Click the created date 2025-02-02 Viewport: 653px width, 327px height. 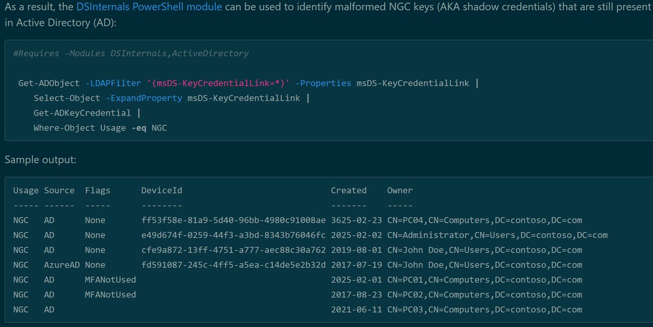[x=356, y=235]
